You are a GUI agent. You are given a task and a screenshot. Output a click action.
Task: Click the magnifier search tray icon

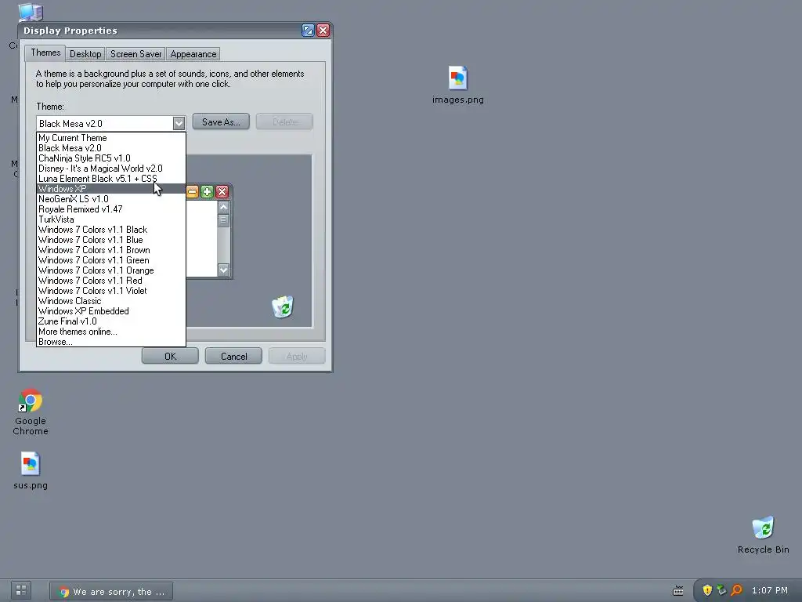click(736, 590)
